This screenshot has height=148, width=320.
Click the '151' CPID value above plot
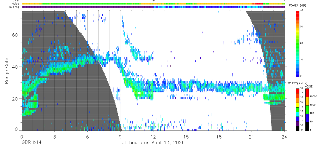(153, 1)
